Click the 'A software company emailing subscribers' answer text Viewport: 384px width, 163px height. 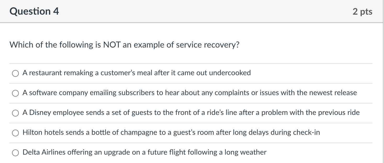pyautogui.click(x=190, y=93)
